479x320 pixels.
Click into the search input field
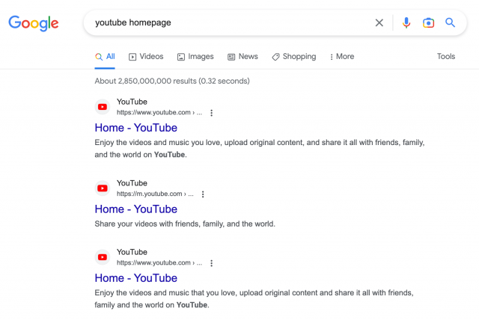tap(225, 22)
